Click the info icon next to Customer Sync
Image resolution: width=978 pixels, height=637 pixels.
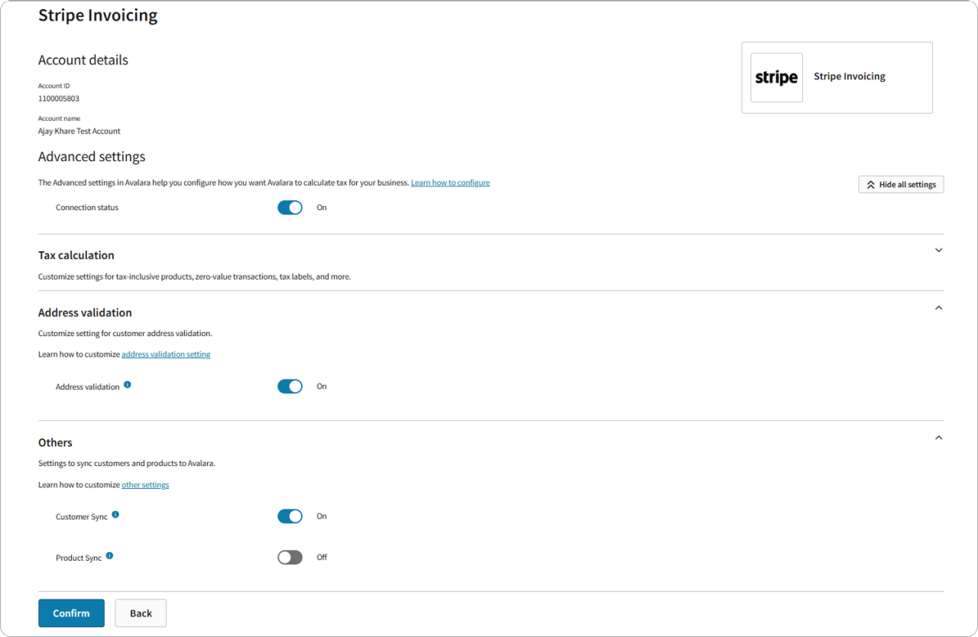[x=115, y=515]
